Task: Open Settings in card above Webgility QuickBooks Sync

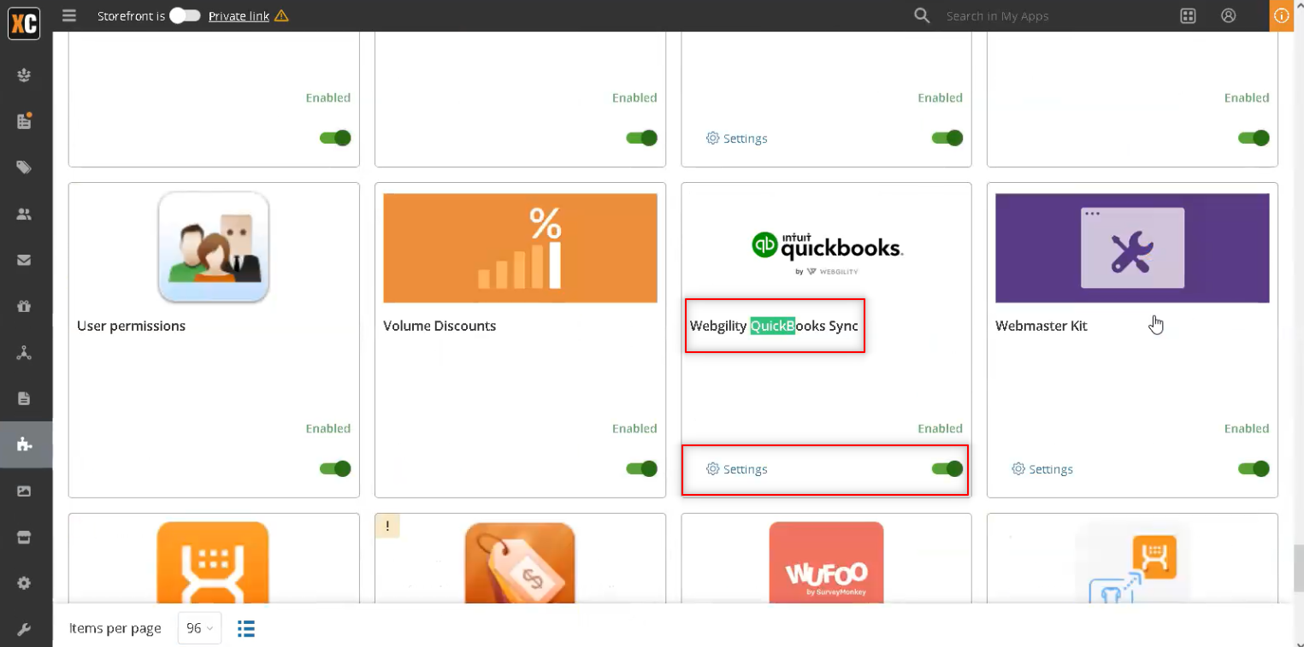Action: (x=736, y=138)
